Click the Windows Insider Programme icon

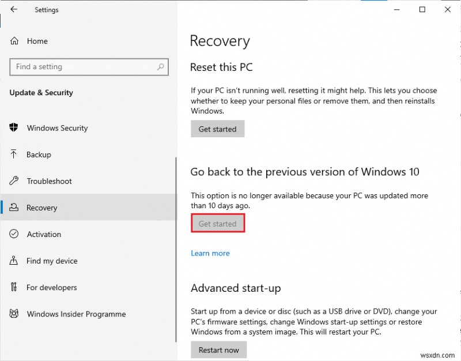[14, 314]
